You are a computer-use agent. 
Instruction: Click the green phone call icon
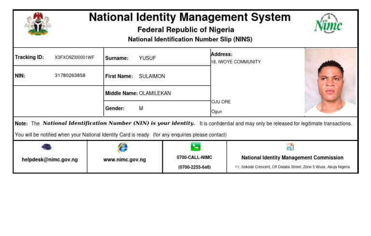tap(196, 146)
